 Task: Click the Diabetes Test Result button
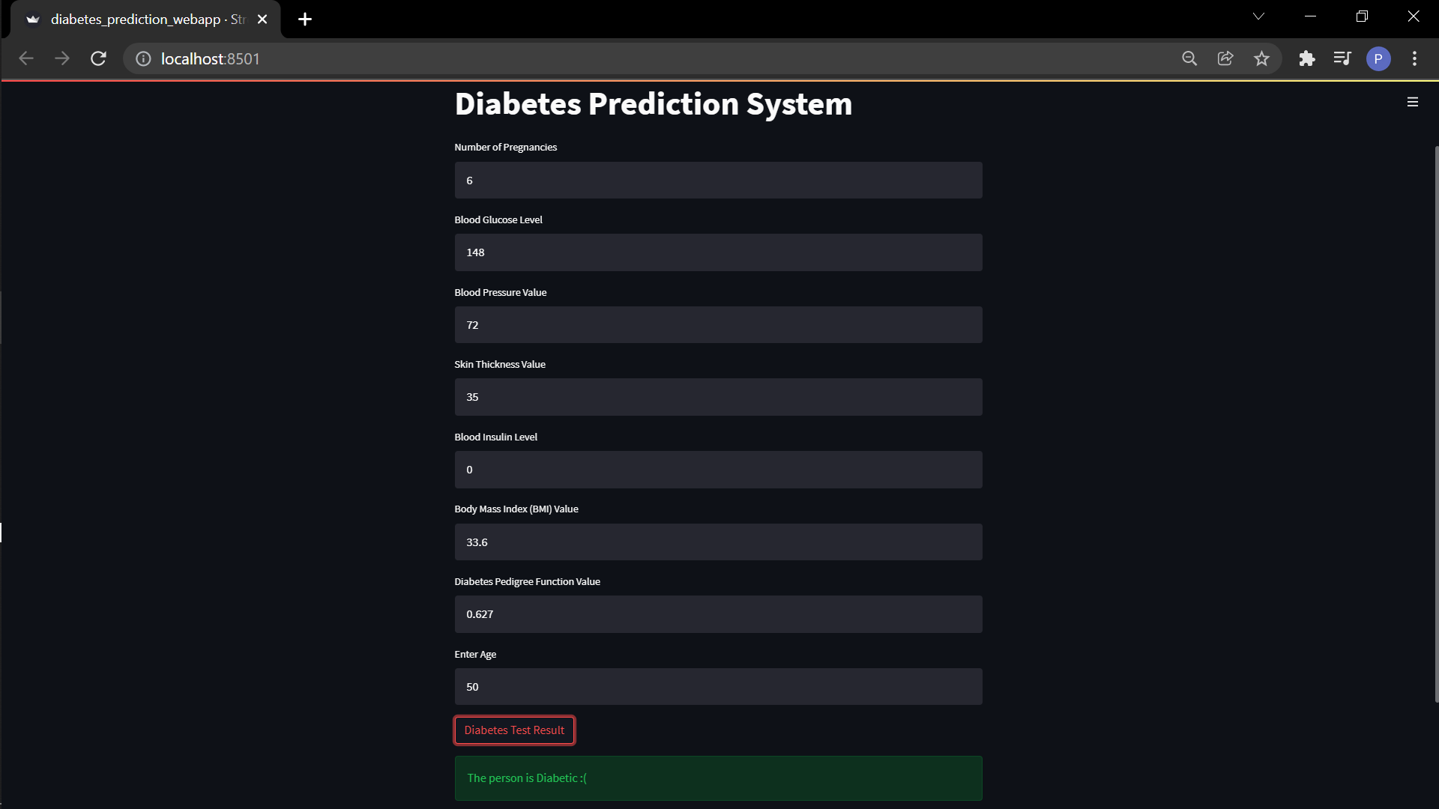(x=514, y=730)
